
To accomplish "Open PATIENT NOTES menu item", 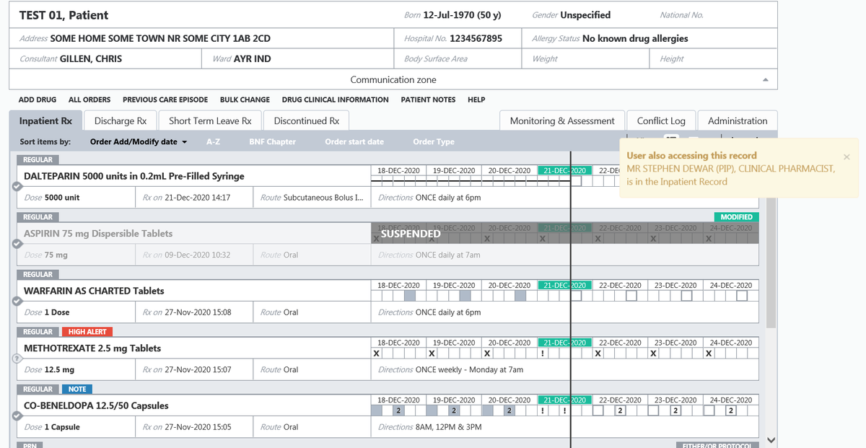I will coord(428,100).
